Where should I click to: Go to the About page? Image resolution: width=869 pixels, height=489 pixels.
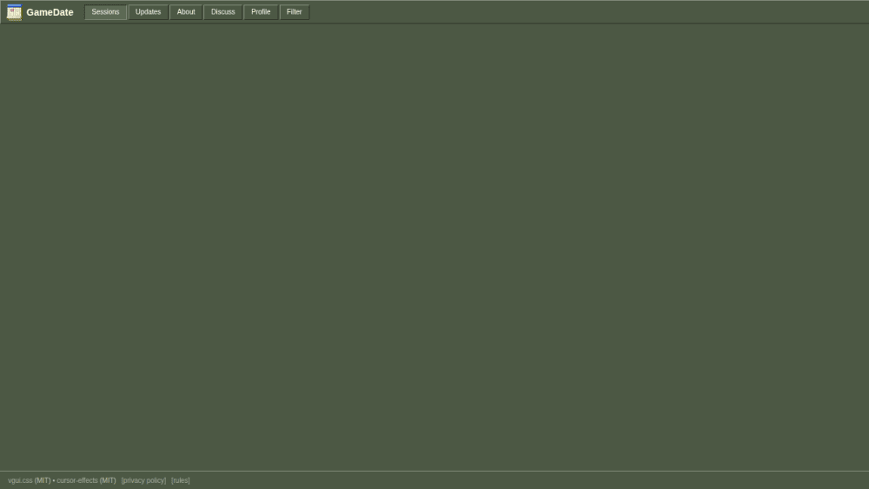click(186, 12)
